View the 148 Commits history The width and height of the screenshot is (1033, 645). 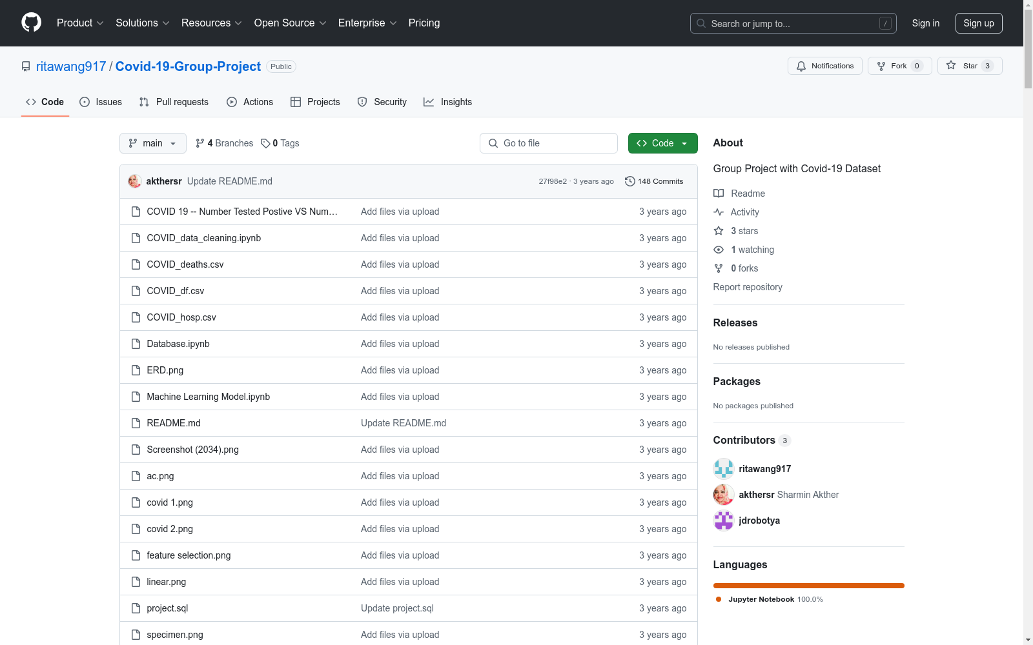tap(654, 181)
